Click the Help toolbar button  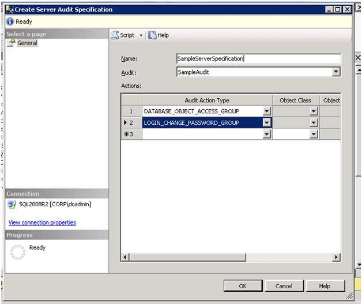click(x=159, y=35)
